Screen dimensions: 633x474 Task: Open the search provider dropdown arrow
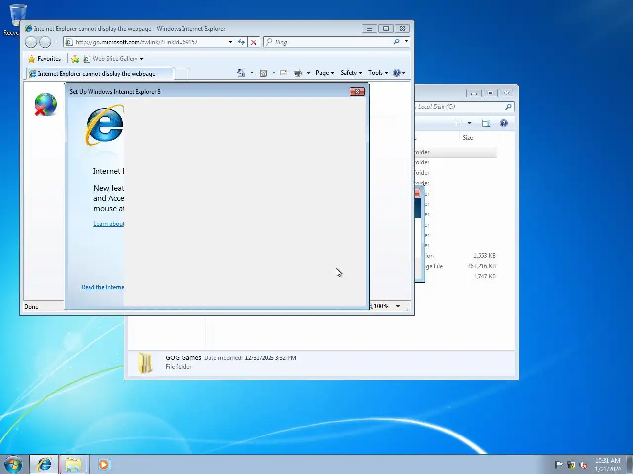coord(406,42)
